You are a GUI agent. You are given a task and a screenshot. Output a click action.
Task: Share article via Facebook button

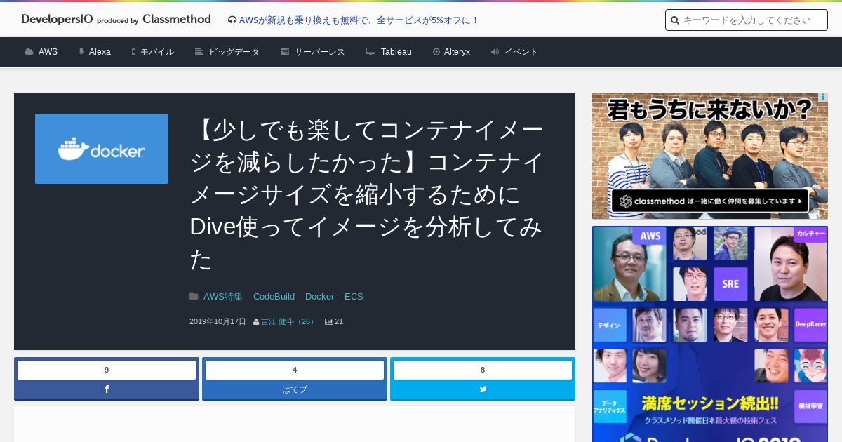107,389
